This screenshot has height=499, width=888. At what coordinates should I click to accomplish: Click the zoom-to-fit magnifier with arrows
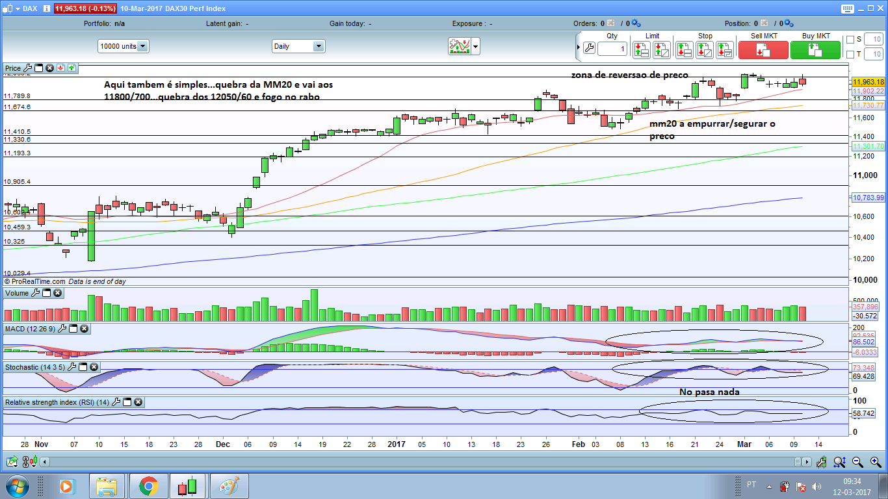pyautogui.click(x=839, y=462)
